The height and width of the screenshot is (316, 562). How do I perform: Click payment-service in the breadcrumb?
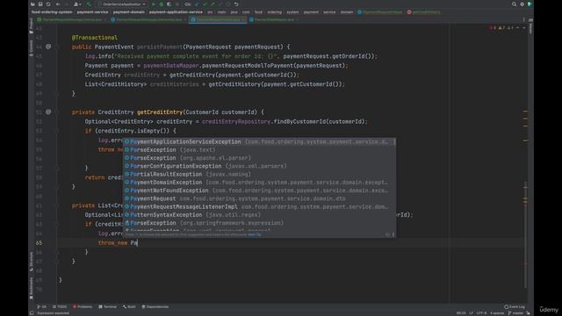pyautogui.click(x=92, y=12)
